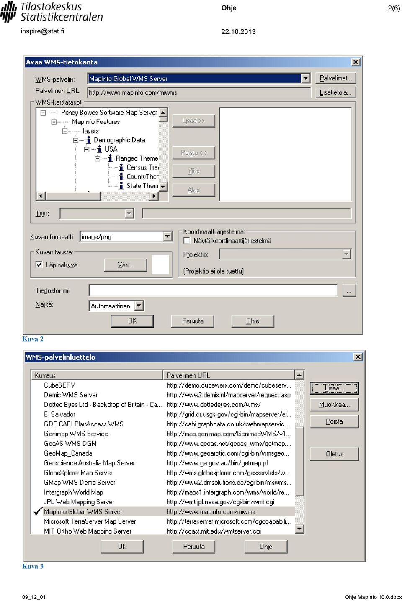Click Palvelimen URL column header

[x=229, y=375]
